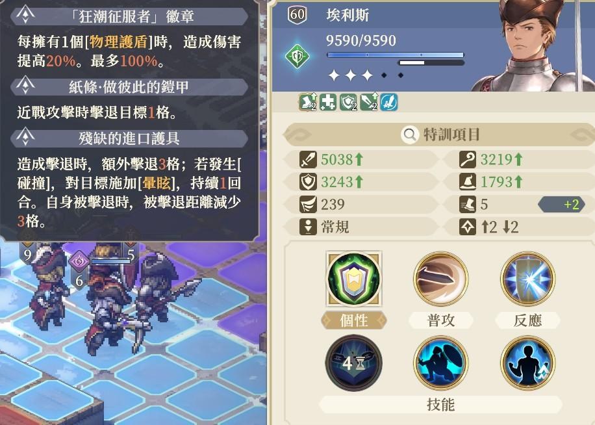Tap the shield defense buff status icon
Image resolution: width=595 pixels, height=425 pixels.
(x=348, y=102)
